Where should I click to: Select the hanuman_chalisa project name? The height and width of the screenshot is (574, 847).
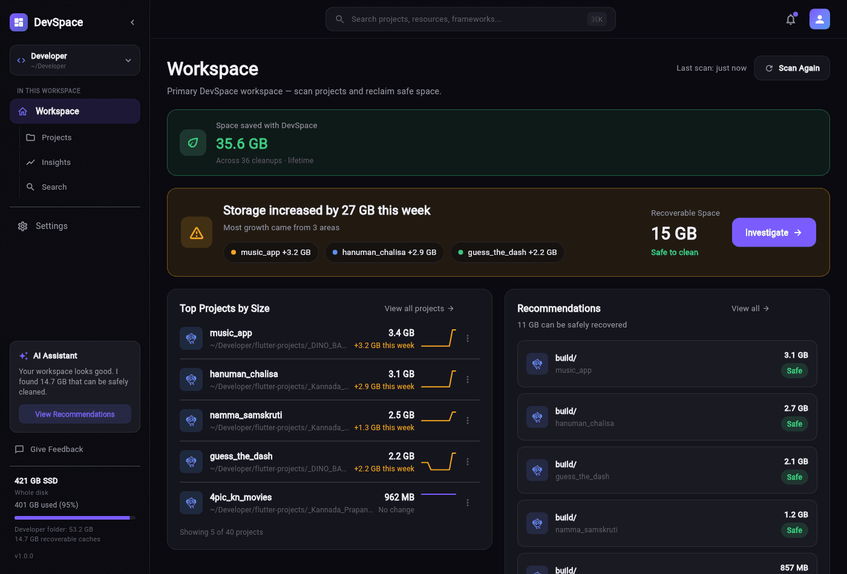[x=244, y=374]
